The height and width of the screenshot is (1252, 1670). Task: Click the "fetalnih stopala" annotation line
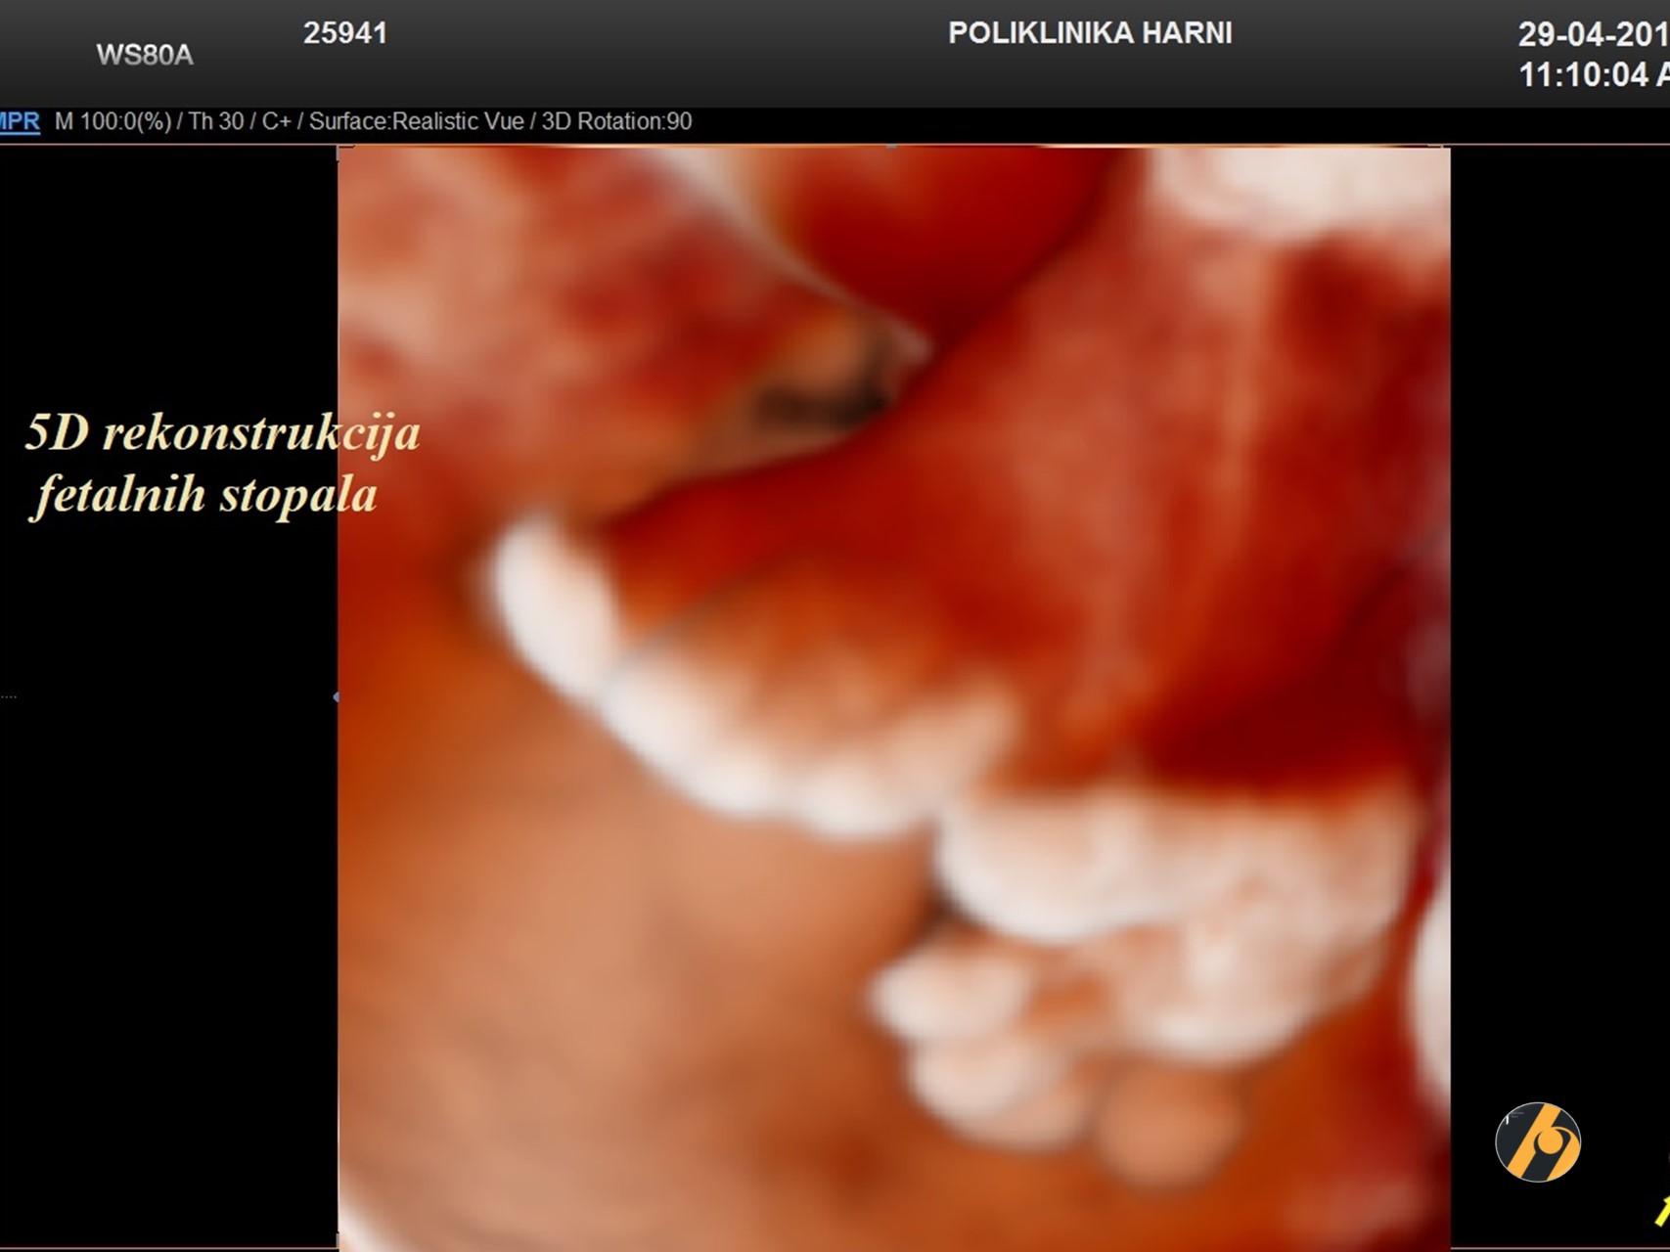206,494
